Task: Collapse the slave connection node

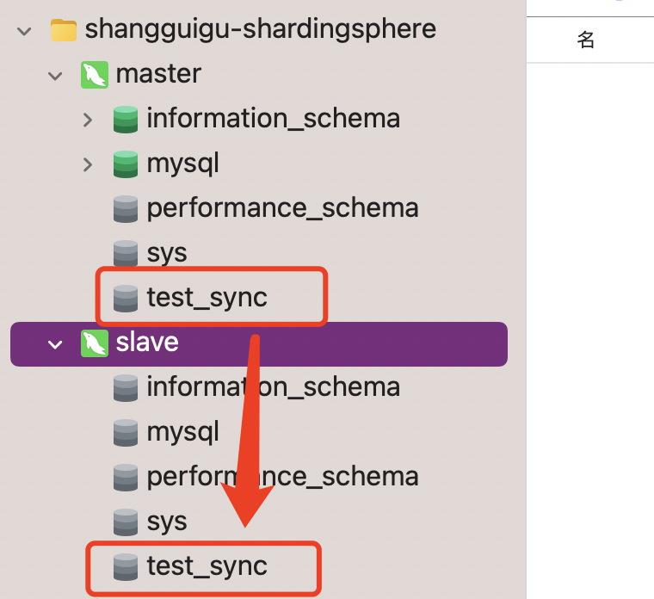Action: (x=56, y=343)
